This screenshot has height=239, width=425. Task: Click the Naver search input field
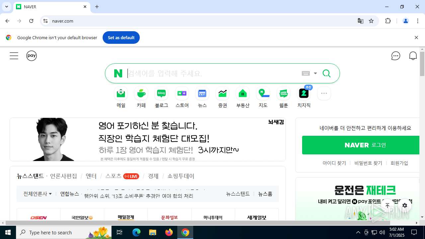(x=212, y=73)
